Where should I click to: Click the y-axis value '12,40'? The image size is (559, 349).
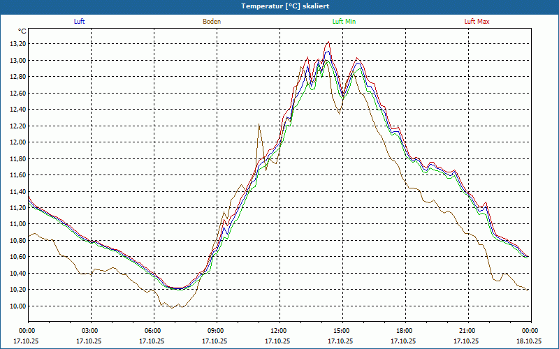click(19, 110)
